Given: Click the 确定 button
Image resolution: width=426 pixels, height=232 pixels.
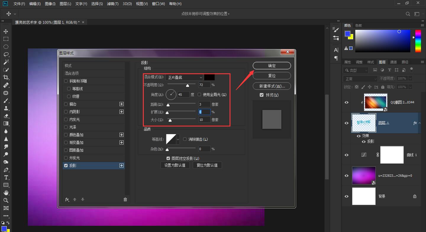Looking at the screenshot, I should (272, 65).
